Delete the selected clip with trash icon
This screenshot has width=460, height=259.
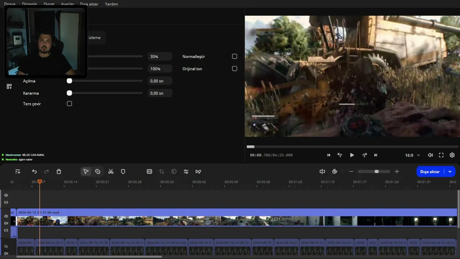tap(59, 172)
